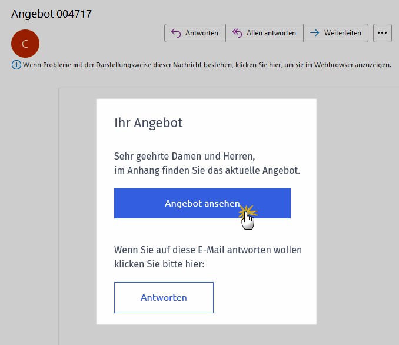The image size is (399, 345).
Task: Forward the email with Weiterleiten
Action: click(335, 33)
